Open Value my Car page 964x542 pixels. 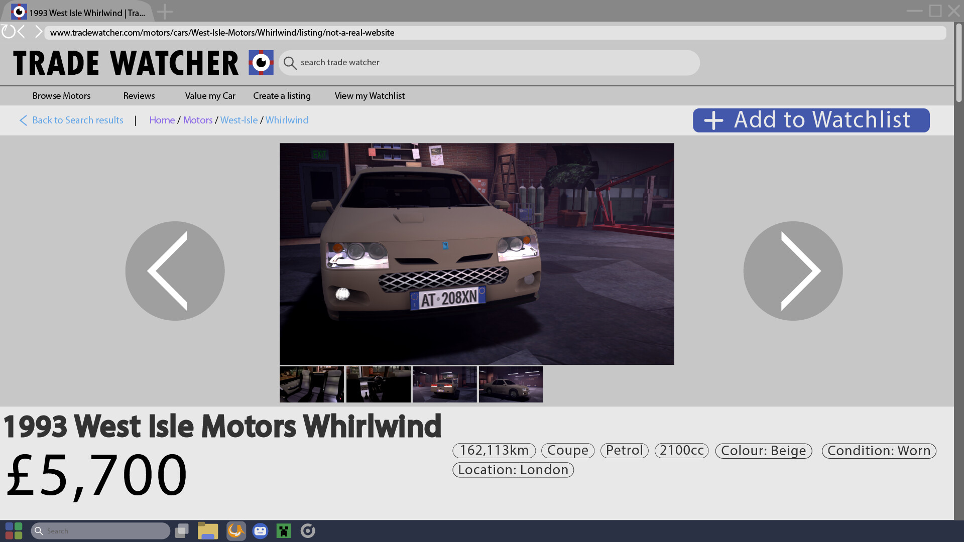click(x=210, y=96)
